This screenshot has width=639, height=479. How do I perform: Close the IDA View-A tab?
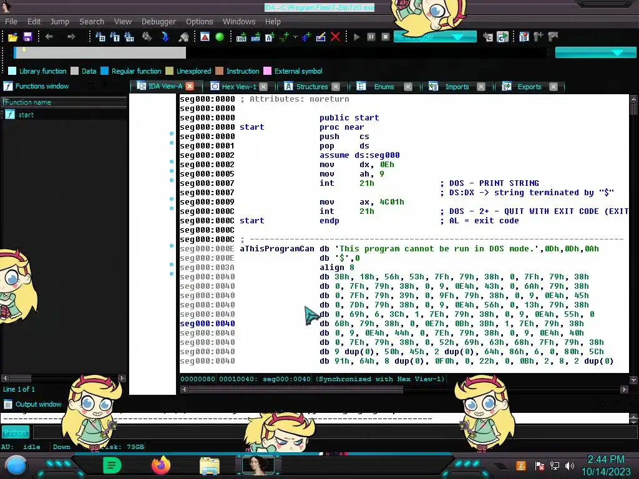(190, 86)
